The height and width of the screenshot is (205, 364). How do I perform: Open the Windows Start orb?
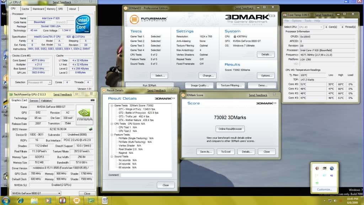(x=5, y=200)
